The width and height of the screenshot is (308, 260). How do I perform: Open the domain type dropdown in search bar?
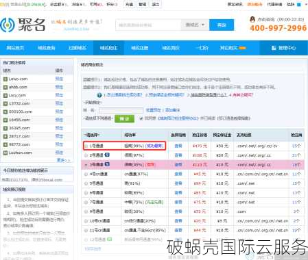(x=195, y=25)
